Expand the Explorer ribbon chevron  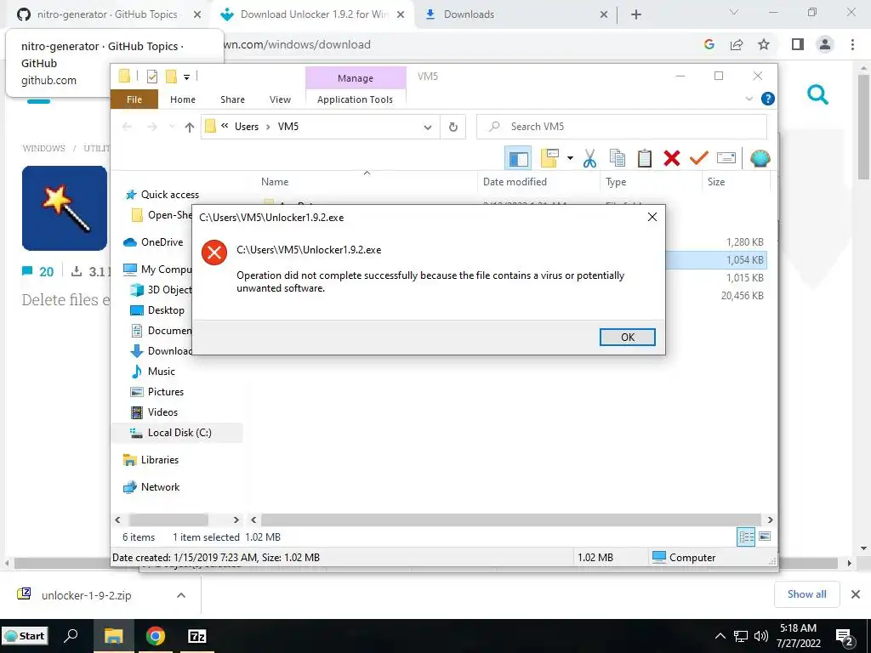click(x=749, y=99)
